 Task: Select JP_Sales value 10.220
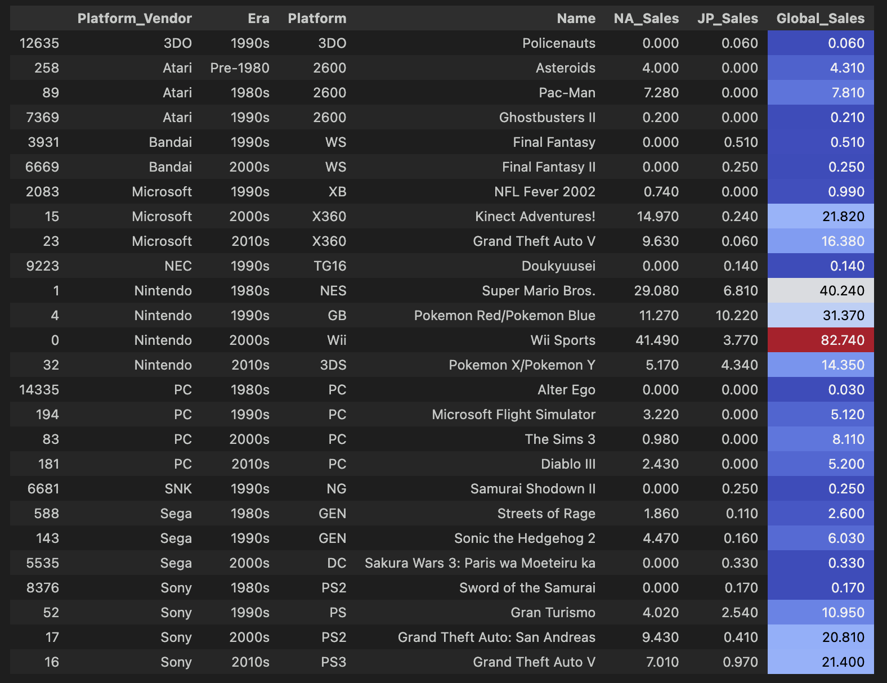point(737,316)
